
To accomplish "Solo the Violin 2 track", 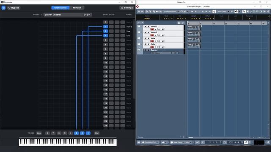I will (148, 33).
